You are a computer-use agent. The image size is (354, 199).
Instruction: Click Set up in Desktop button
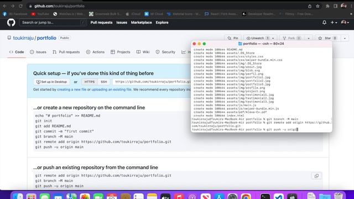pyautogui.click(x=51, y=82)
